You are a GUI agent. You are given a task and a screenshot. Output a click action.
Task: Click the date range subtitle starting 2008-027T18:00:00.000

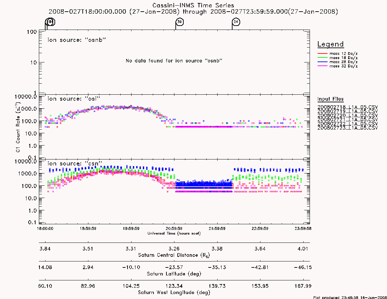193,12
